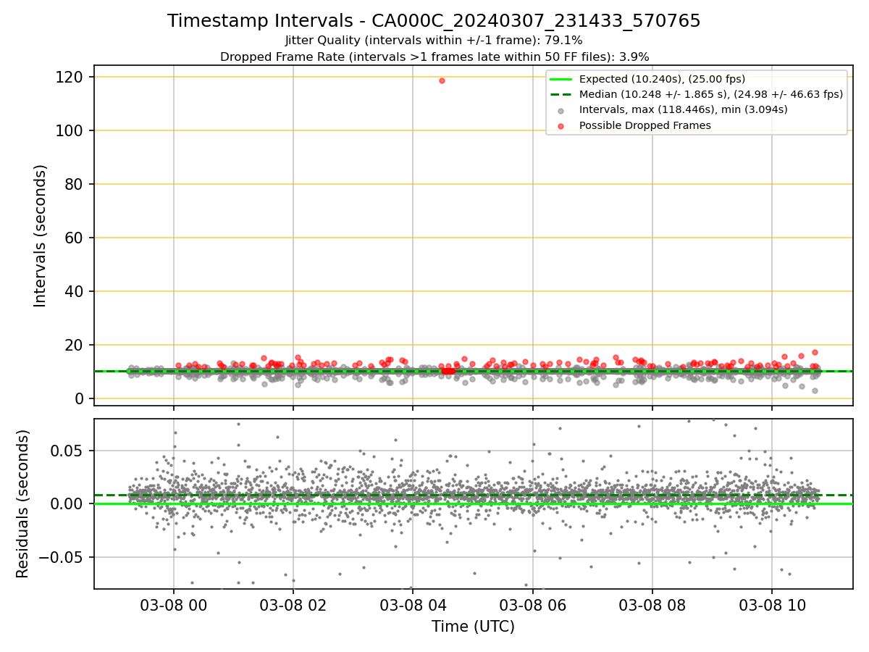This screenshot has width=869, height=652.
Task: Click the dashed dark-green median legend sample
Action: pyautogui.click(x=561, y=94)
